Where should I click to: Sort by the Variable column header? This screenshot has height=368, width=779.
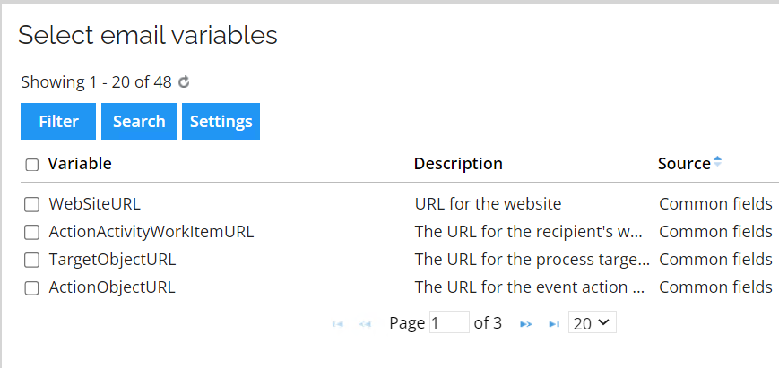click(80, 164)
